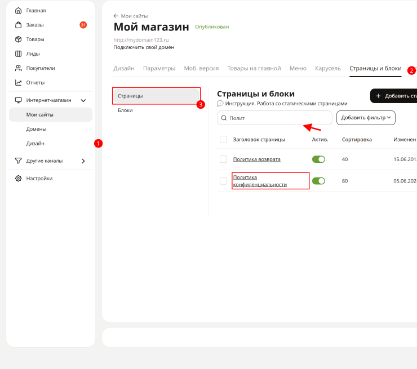
Task: Click the date starting 15.06
Action: point(405,159)
